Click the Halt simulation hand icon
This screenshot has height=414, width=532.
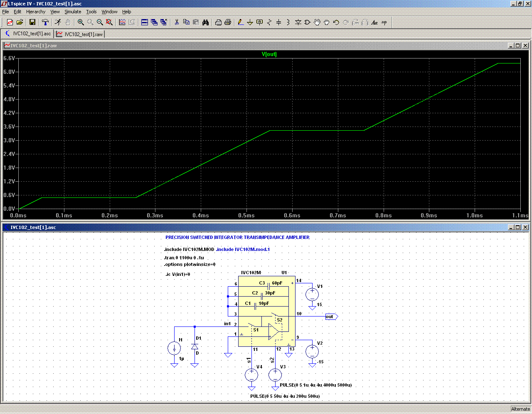[x=68, y=22]
